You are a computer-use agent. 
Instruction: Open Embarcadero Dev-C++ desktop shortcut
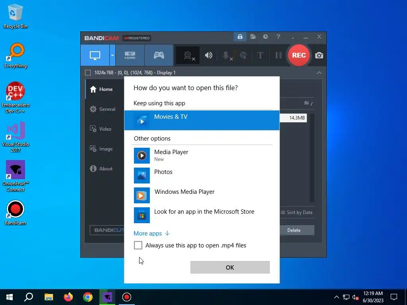pyautogui.click(x=16, y=98)
